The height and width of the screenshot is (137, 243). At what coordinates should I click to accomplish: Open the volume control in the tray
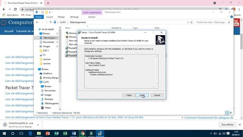(224, 134)
